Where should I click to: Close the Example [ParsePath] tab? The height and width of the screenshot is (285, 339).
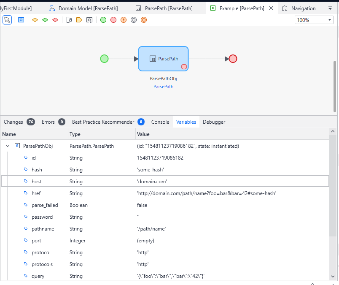pos(271,8)
